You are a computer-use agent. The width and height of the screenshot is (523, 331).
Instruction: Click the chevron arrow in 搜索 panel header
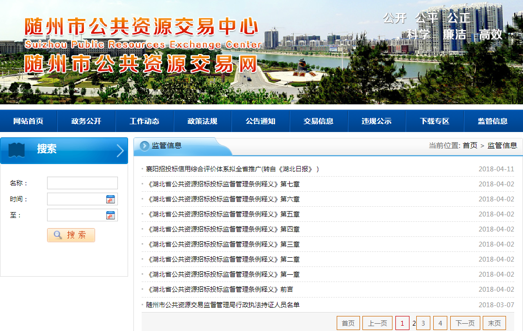click(x=120, y=151)
